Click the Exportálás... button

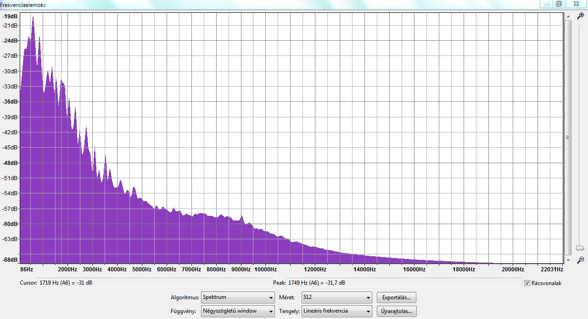point(397,297)
